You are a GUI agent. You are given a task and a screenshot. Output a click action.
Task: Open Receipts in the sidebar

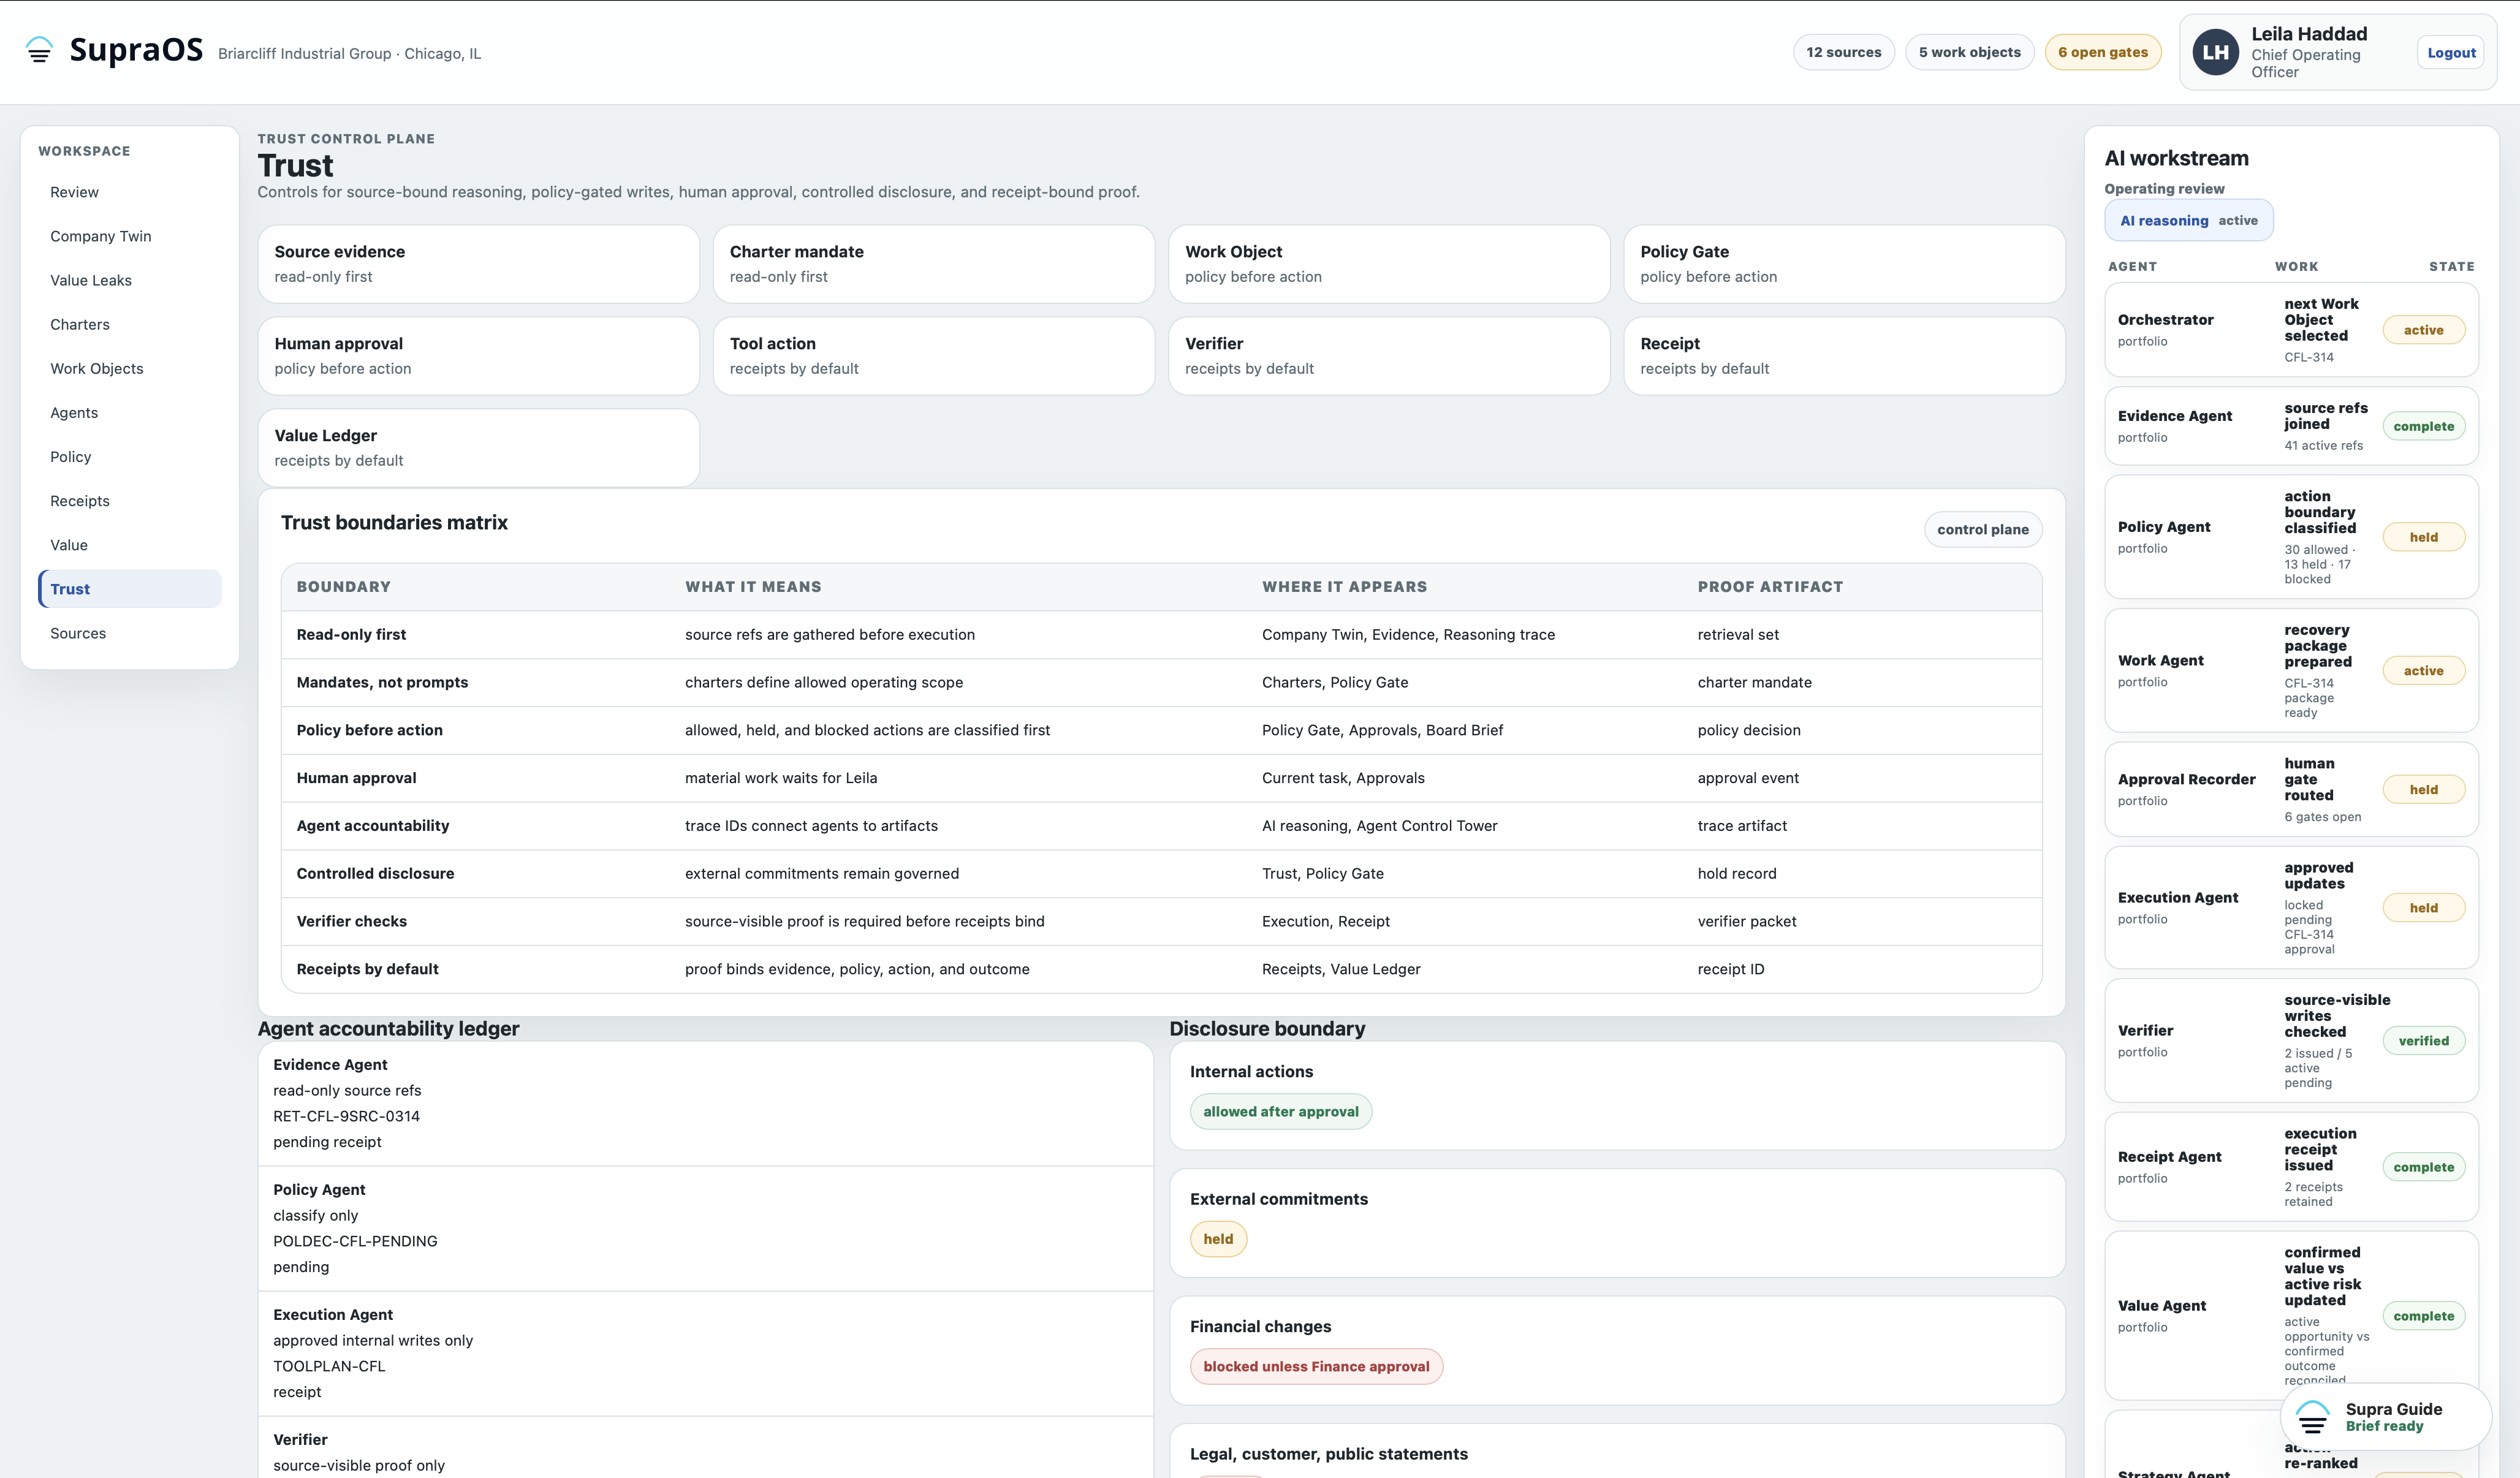[x=130, y=500]
